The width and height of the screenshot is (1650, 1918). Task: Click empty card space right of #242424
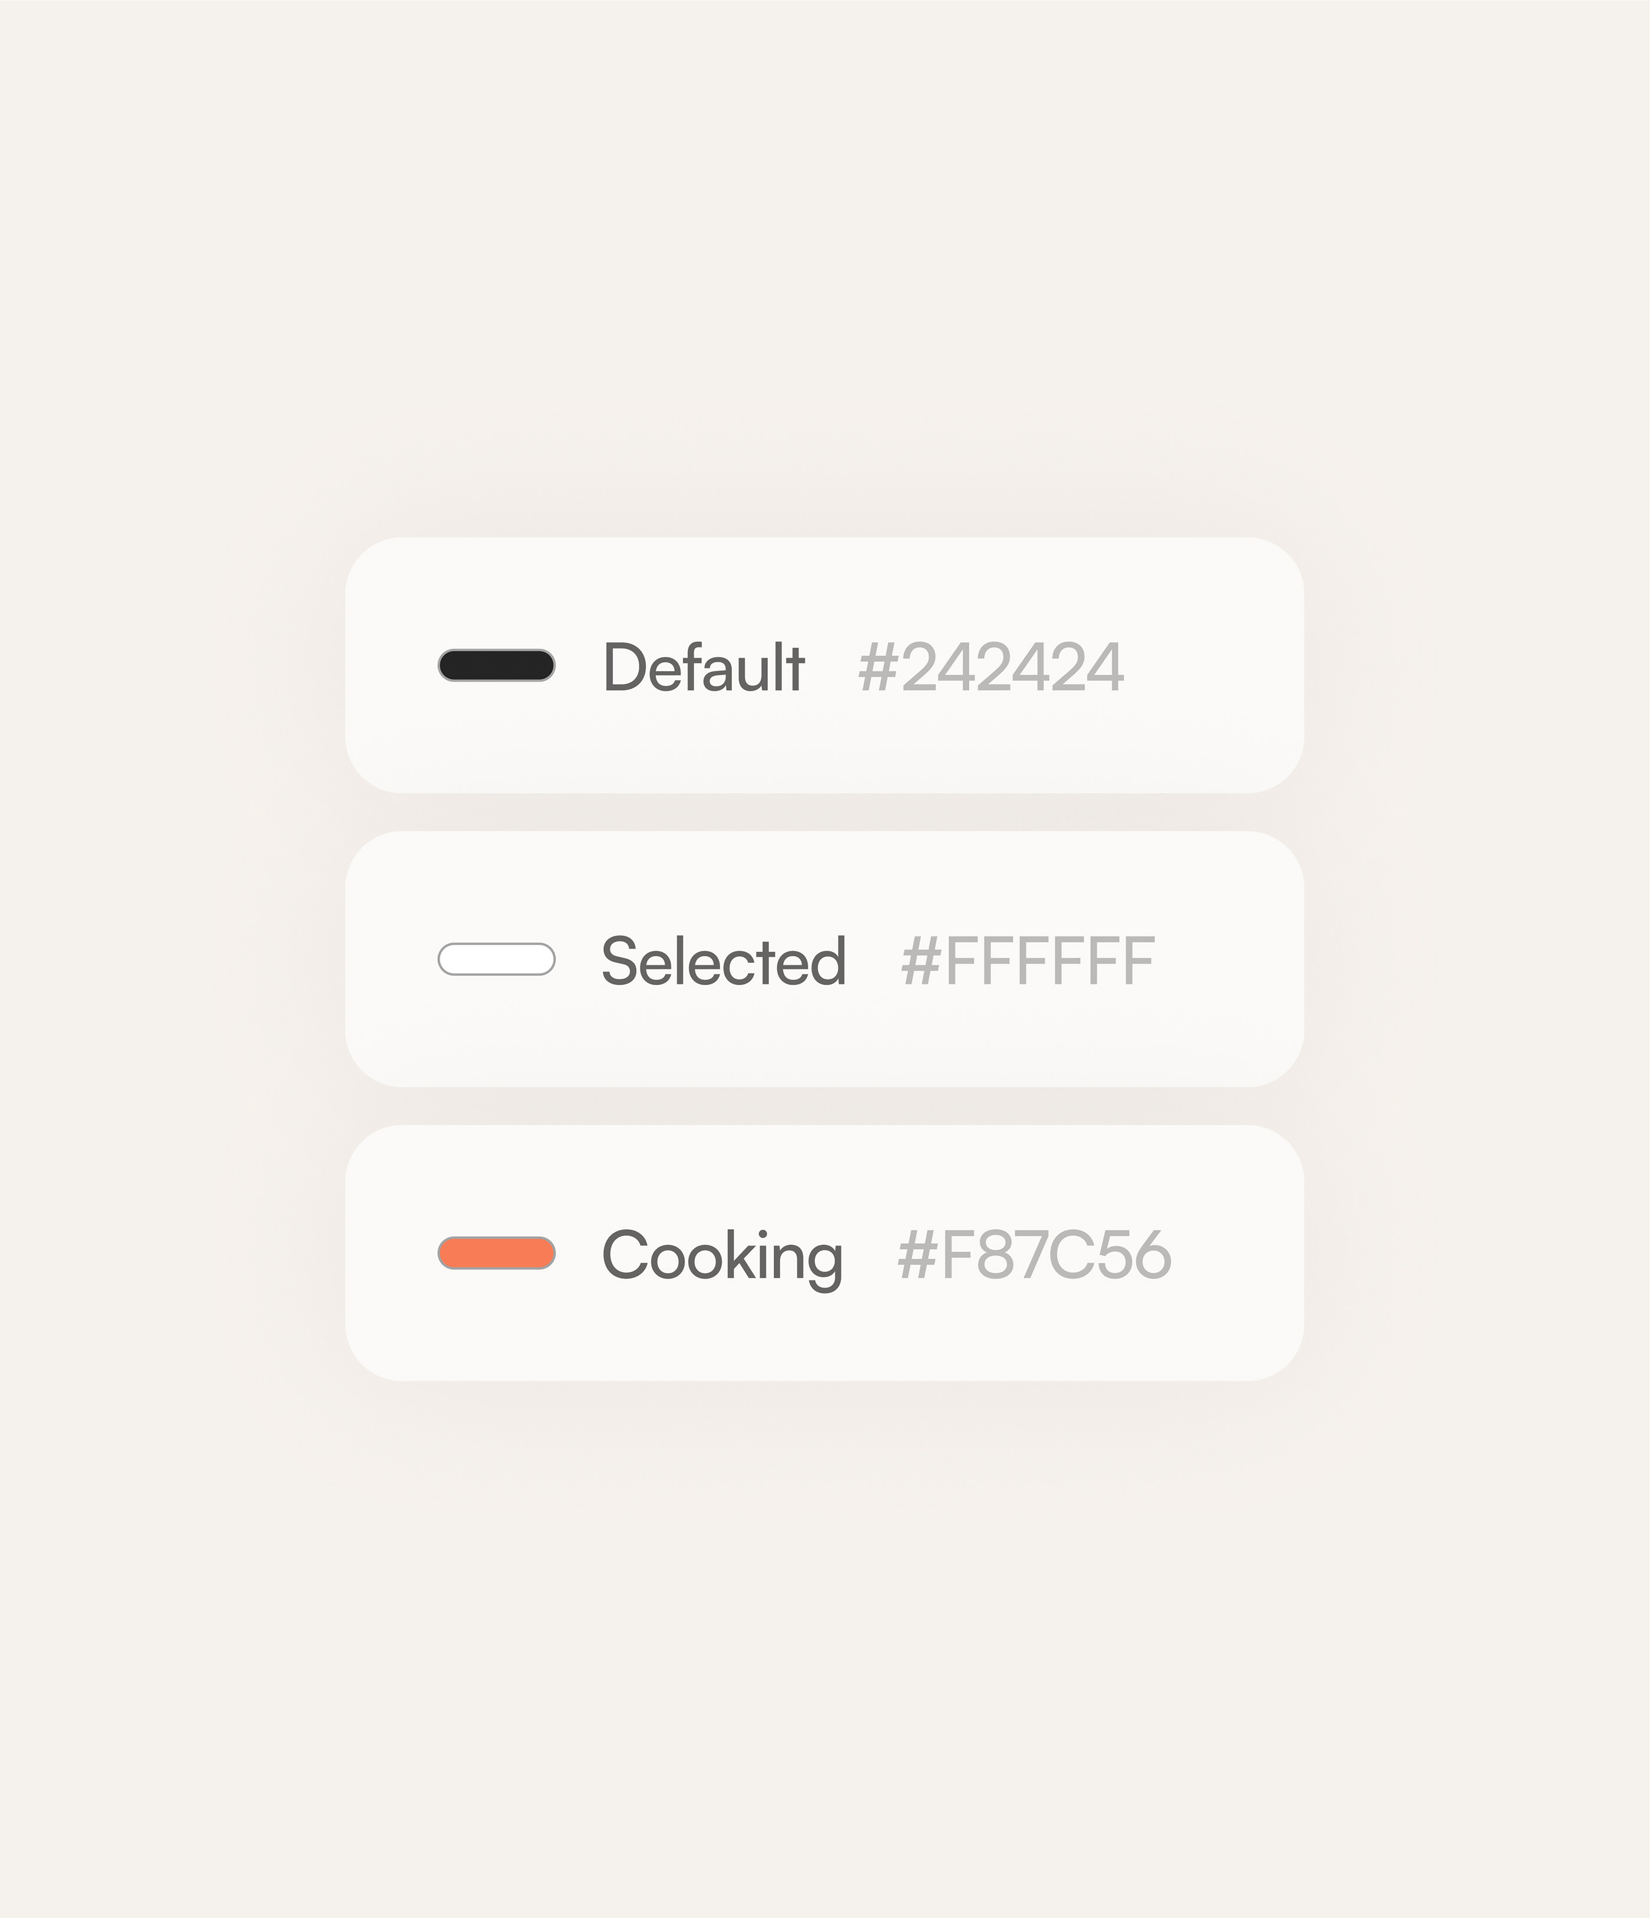coord(1213,666)
